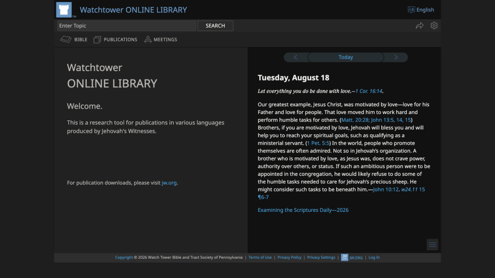Click the open Bible book icon
Image resolution: width=495 pixels, height=278 pixels.
click(66, 40)
